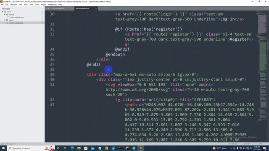
Task: Open site-css.blade.php from the sidebar
Action: click(x=17, y=17)
